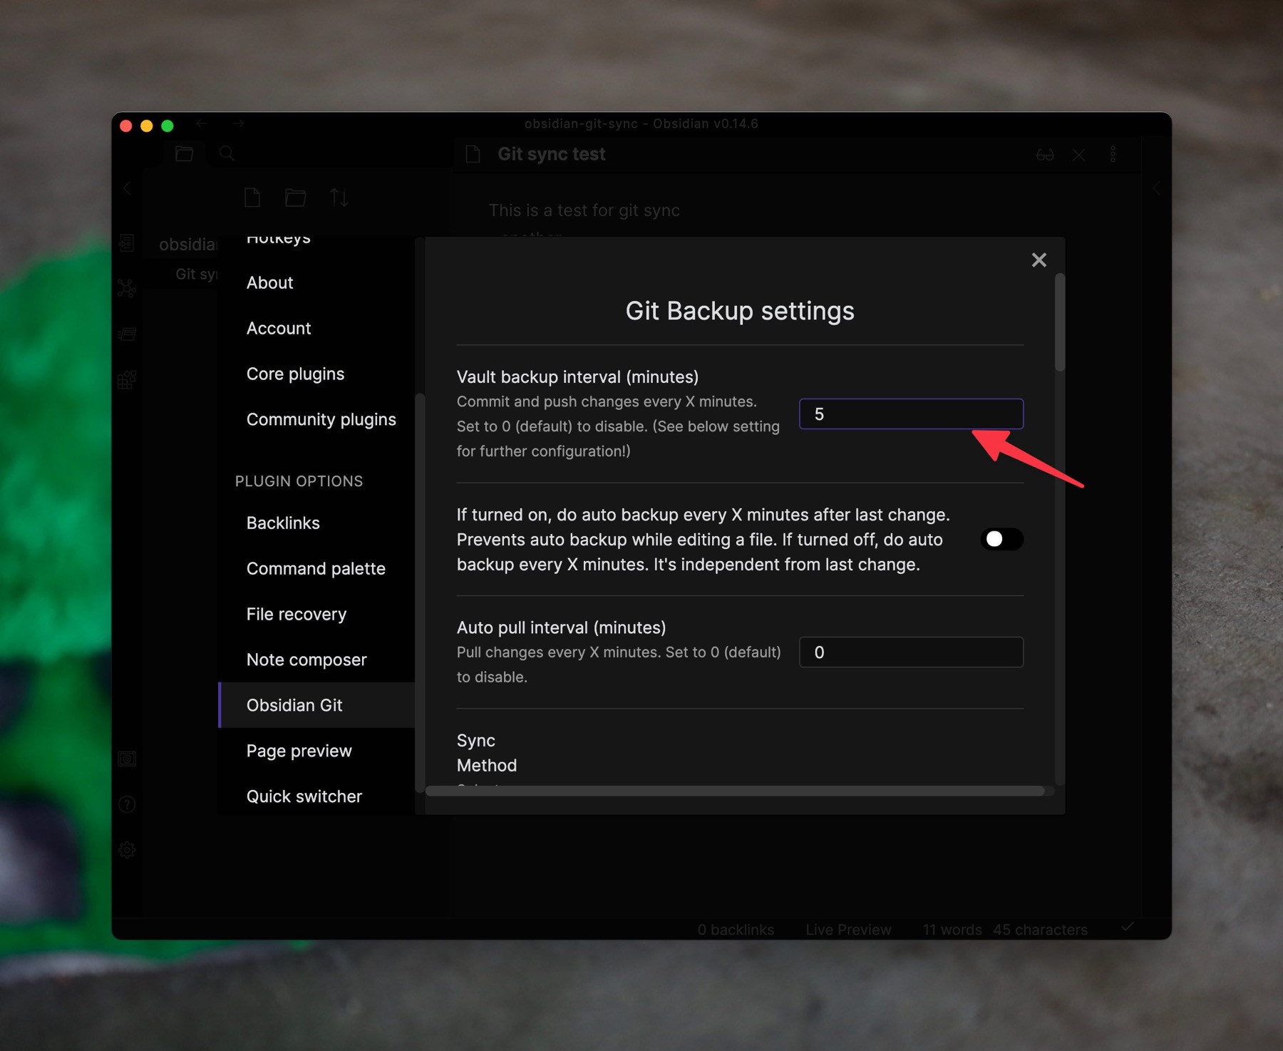
Task: Click the settings gear in the ribbon
Action: click(127, 850)
